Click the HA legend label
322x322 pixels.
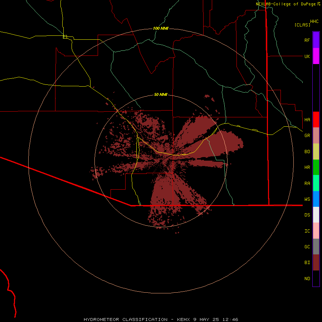pos(307,119)
